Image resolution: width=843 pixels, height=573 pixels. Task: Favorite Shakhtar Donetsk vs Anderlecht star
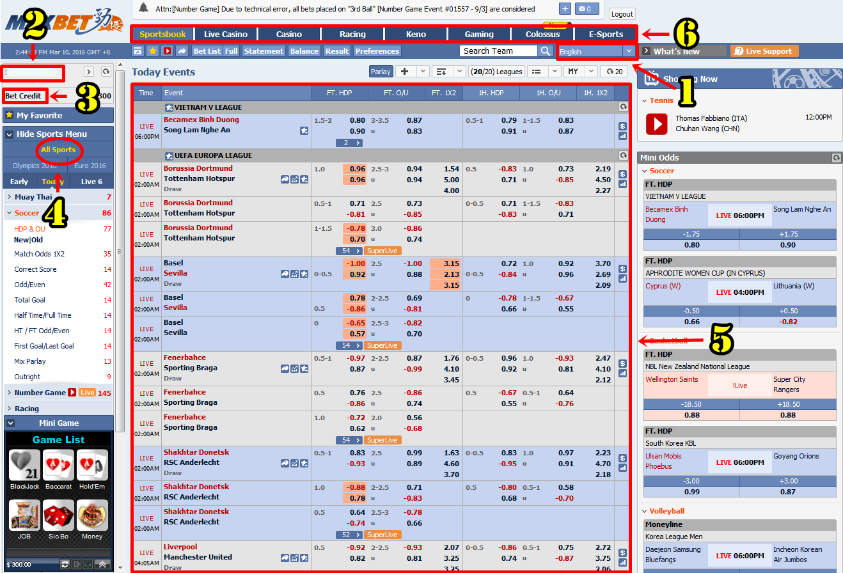(304, 463)
